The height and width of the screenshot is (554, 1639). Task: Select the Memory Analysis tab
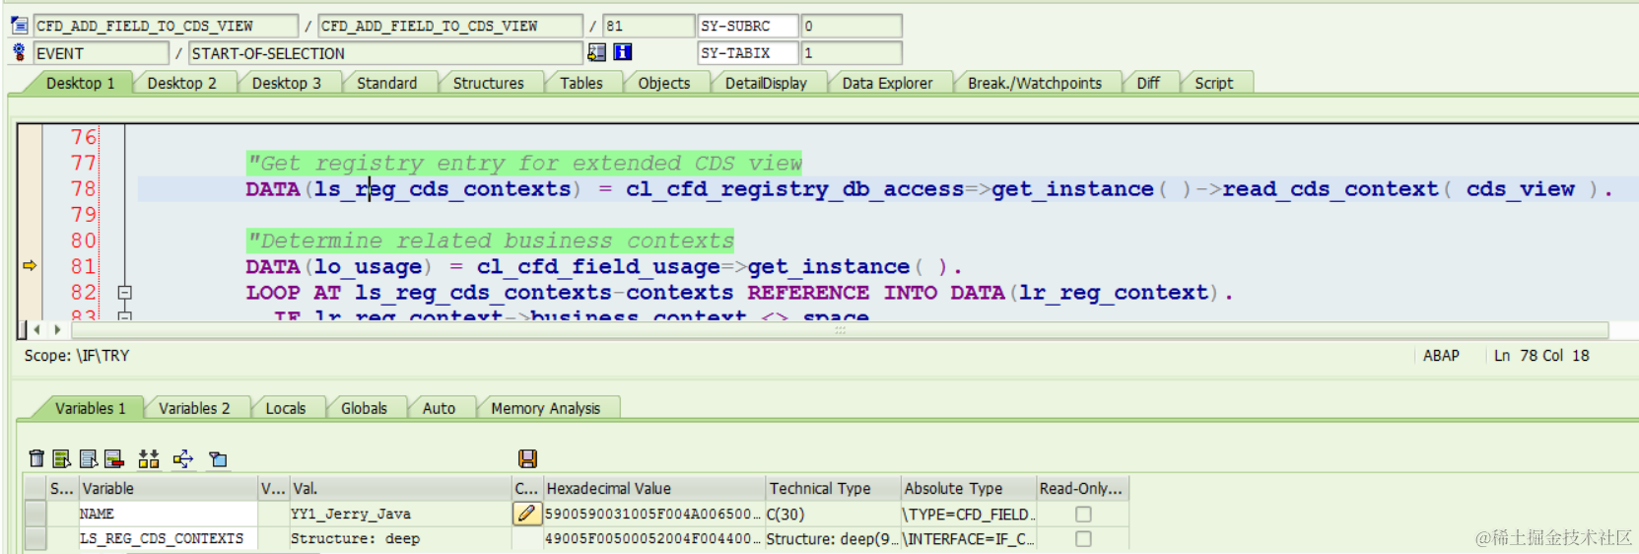(x=545, y=408)
